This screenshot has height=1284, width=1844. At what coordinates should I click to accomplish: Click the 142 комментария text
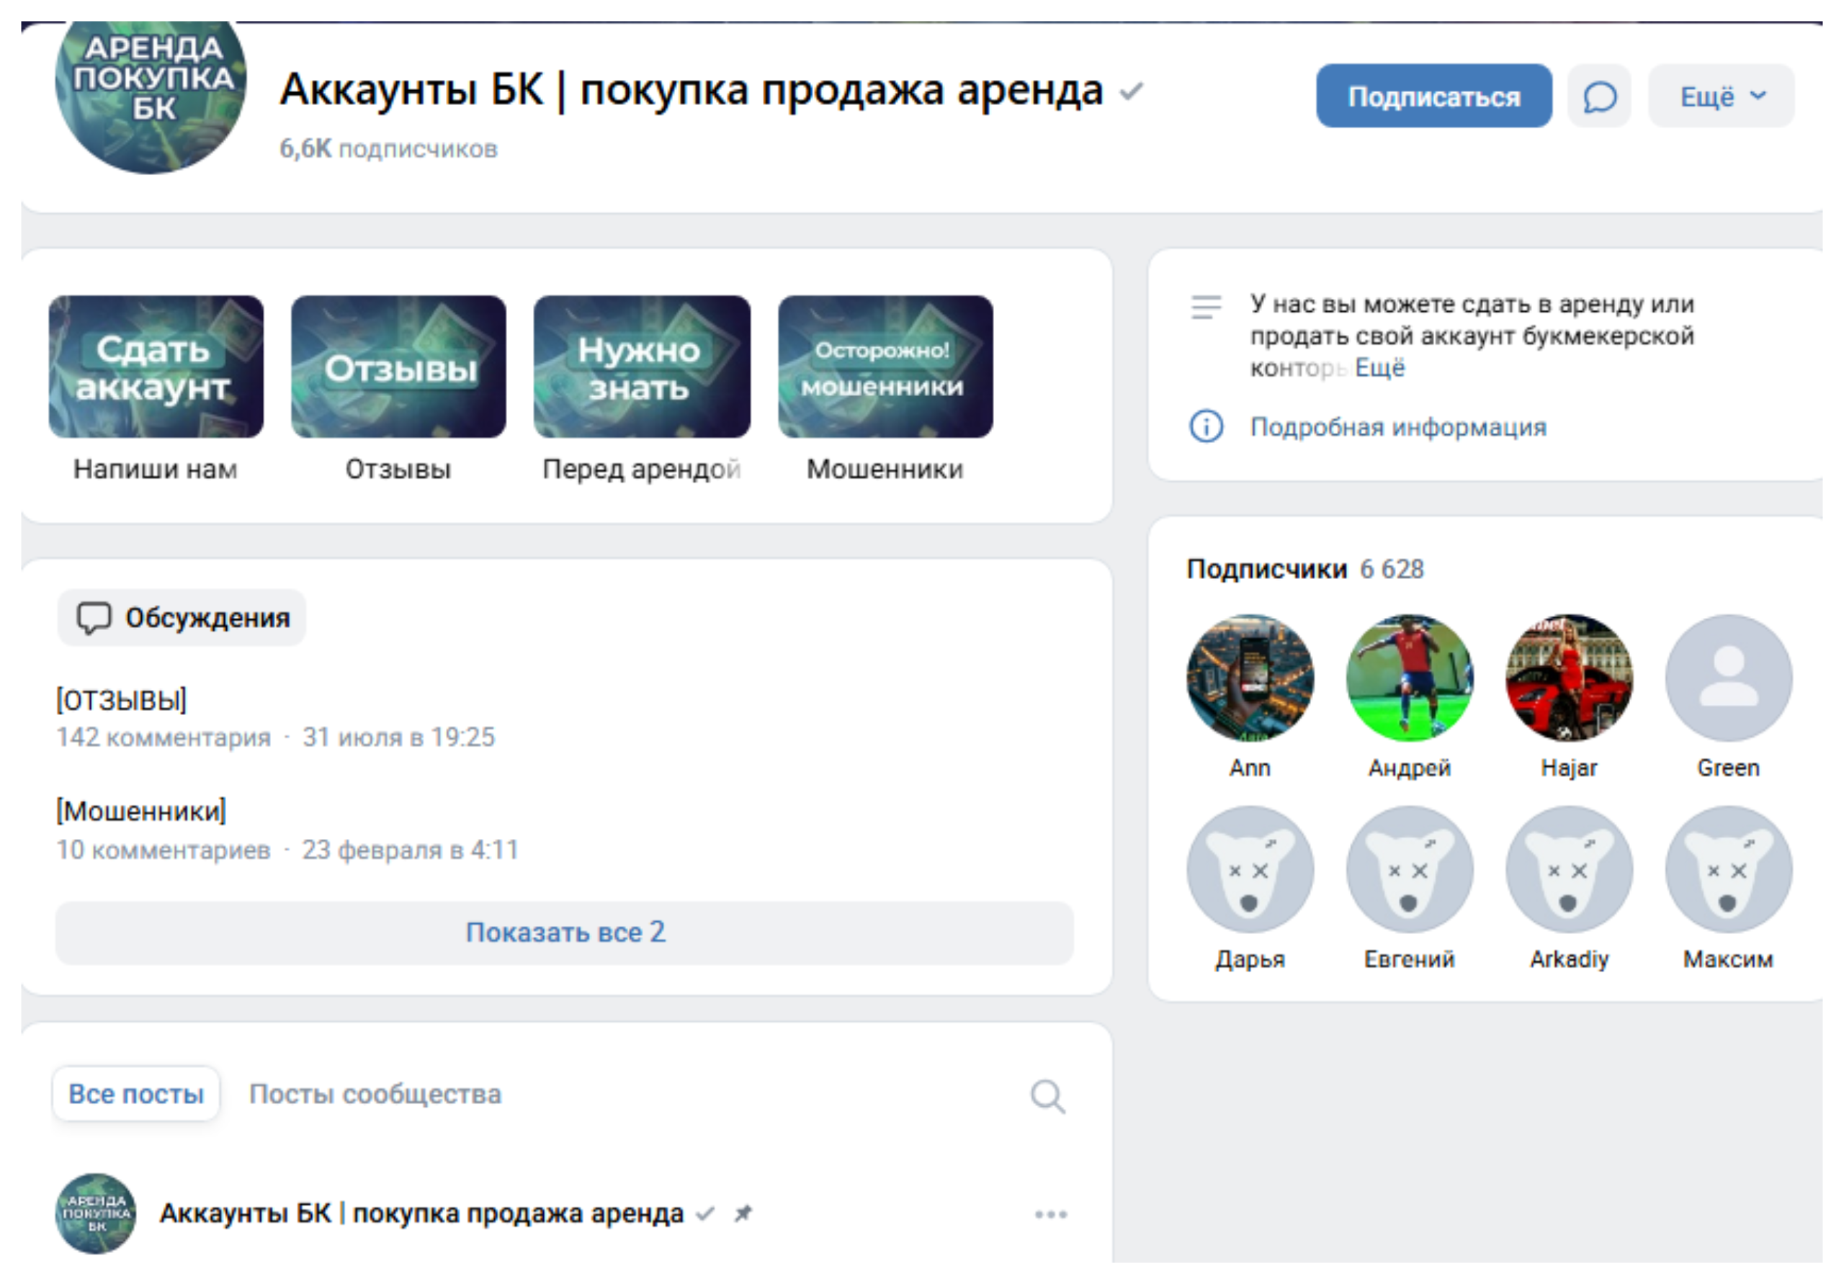[x=164, y=737]
